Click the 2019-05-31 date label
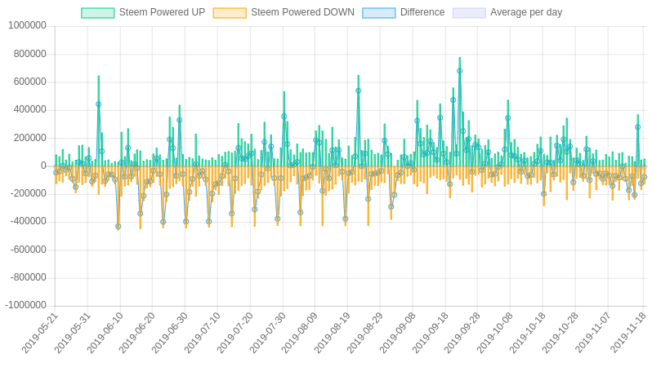Image resolution: width=652 pixels, height=367 pixels. [x=73, y=333]
